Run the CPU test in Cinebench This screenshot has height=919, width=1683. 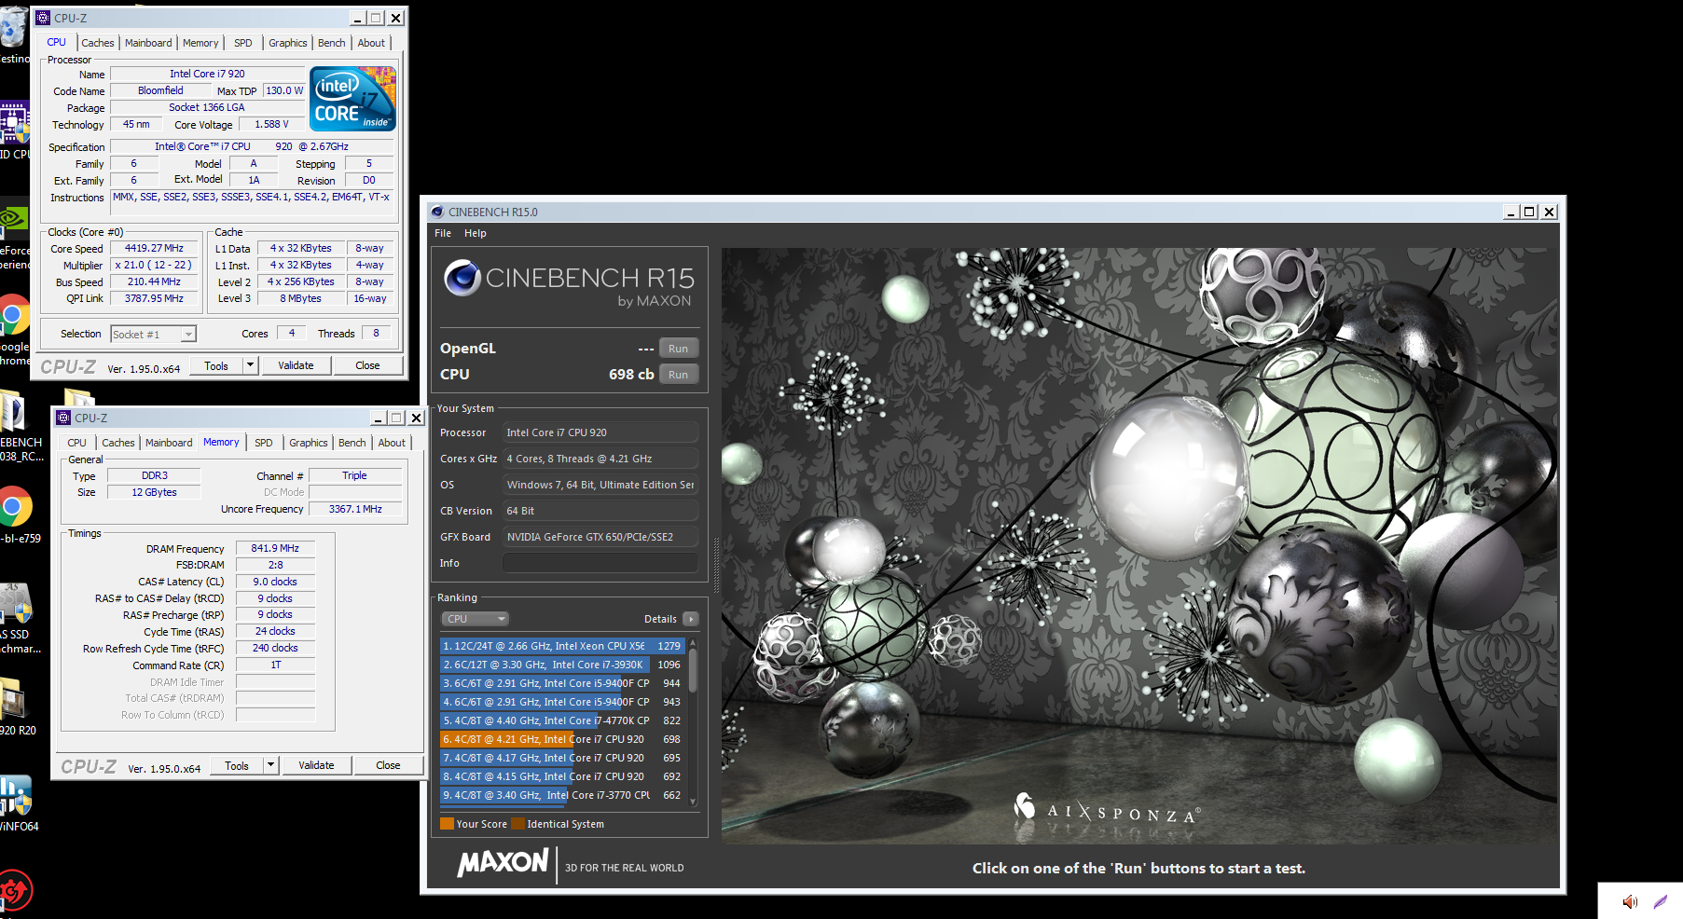tap(679, 375)
